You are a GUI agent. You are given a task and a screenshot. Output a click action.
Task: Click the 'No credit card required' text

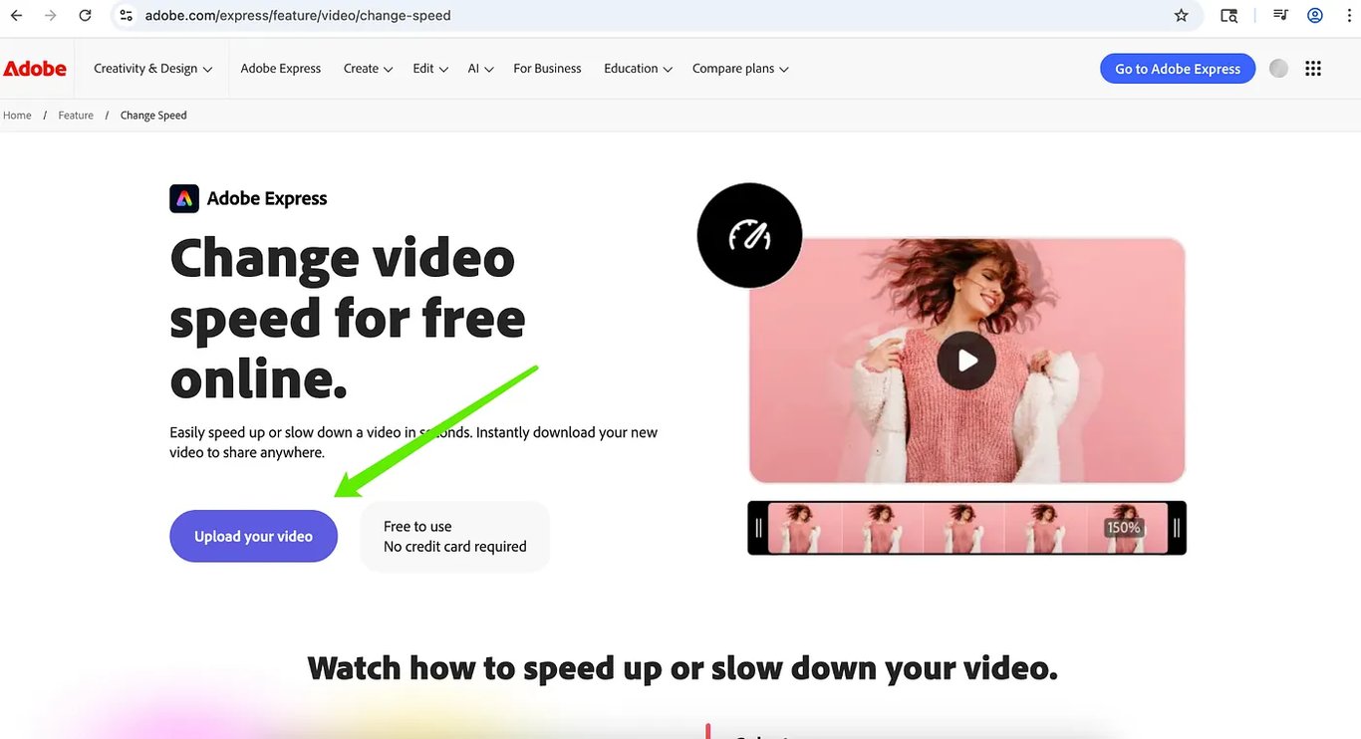[455, 546]
